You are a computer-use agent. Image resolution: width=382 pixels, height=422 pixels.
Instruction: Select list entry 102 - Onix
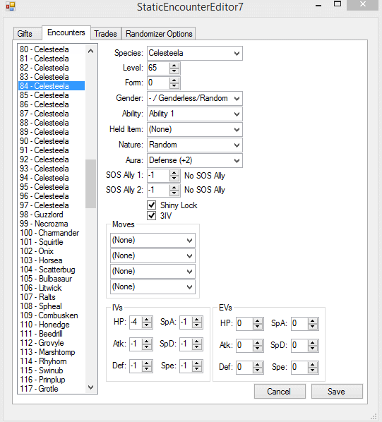[x=52, y=251]
